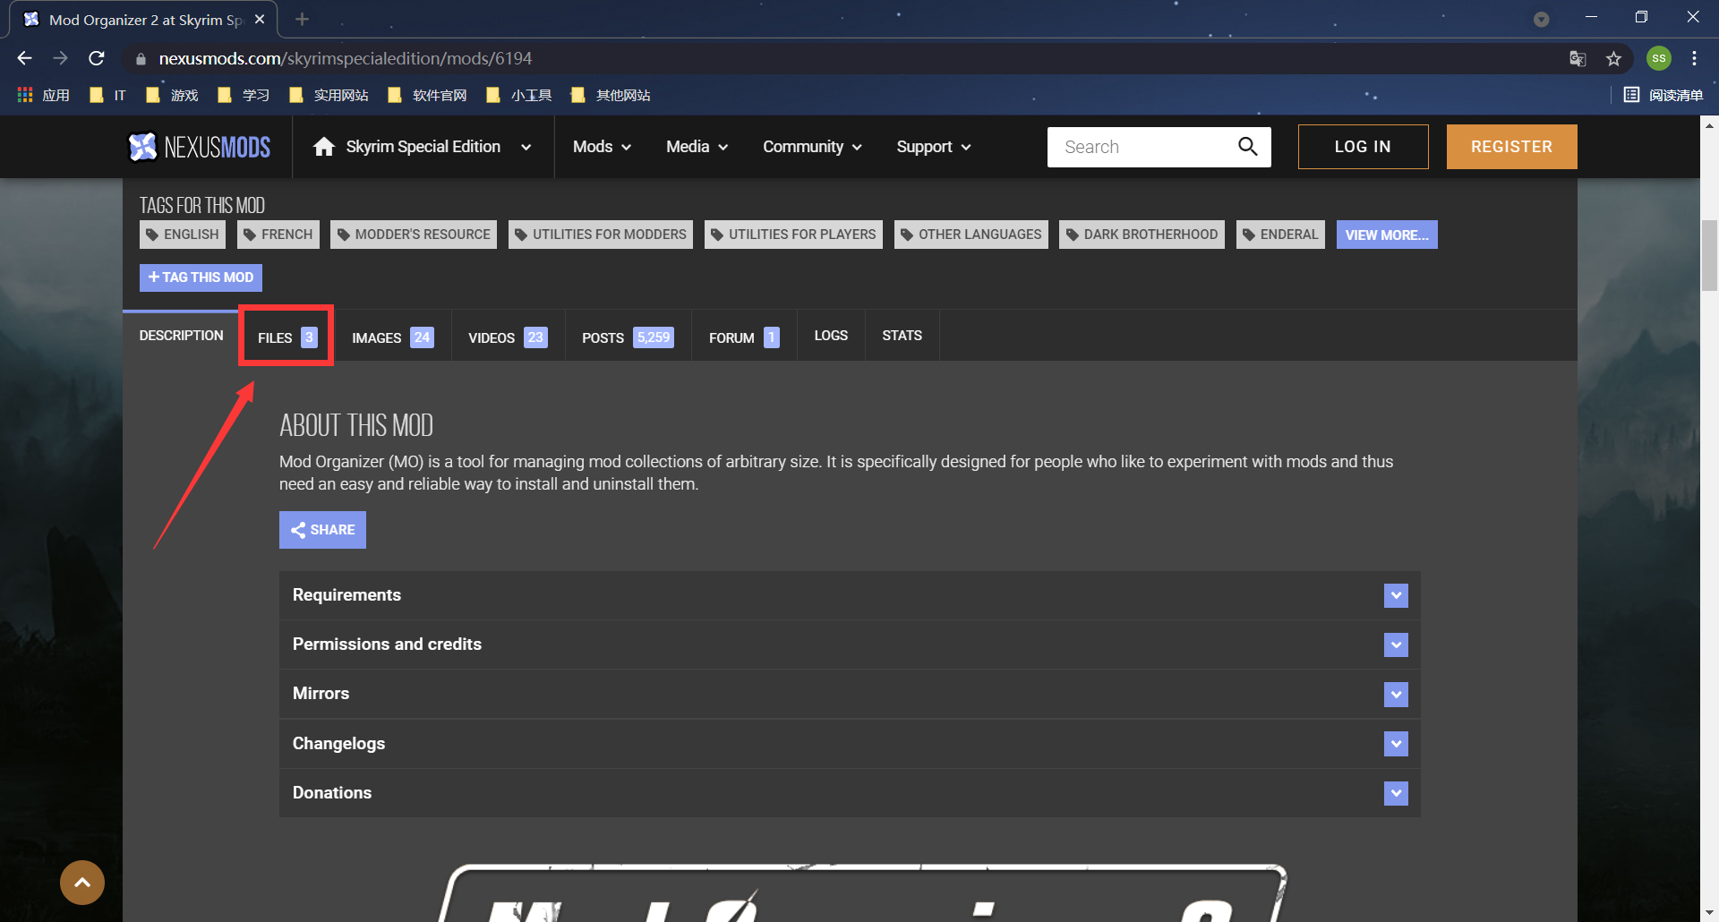This screenshot has height=922, width=1719.
Task: Click the TAG THIS MOD button
Action: tap(200, 277)
